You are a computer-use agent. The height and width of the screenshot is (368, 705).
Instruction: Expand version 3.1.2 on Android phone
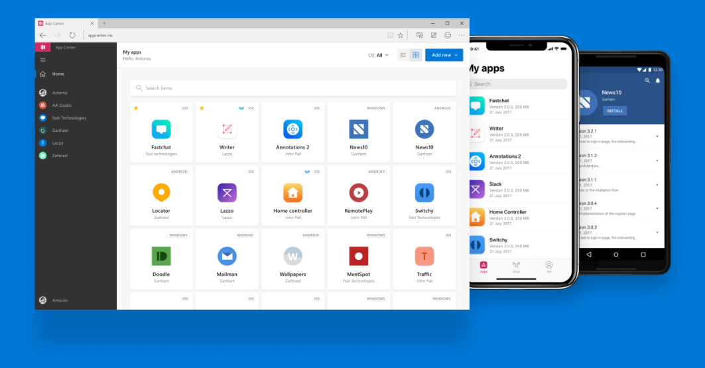pos(657,160)
